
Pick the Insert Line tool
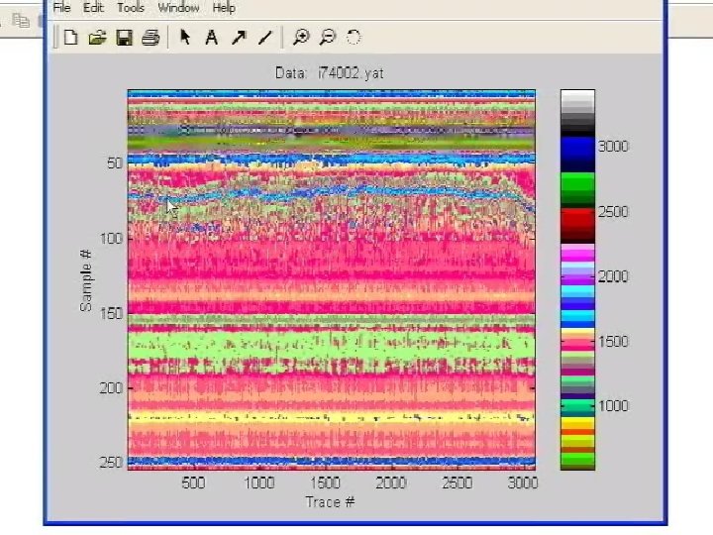click(x=264, y=38)
